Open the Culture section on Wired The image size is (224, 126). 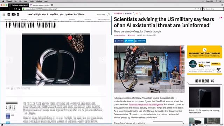click(x=24, y=20)
